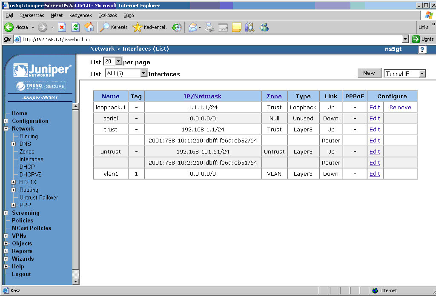Click the help question mark icon
The height and width of the screenshot is (296, 436).
(x=422, y=49)
